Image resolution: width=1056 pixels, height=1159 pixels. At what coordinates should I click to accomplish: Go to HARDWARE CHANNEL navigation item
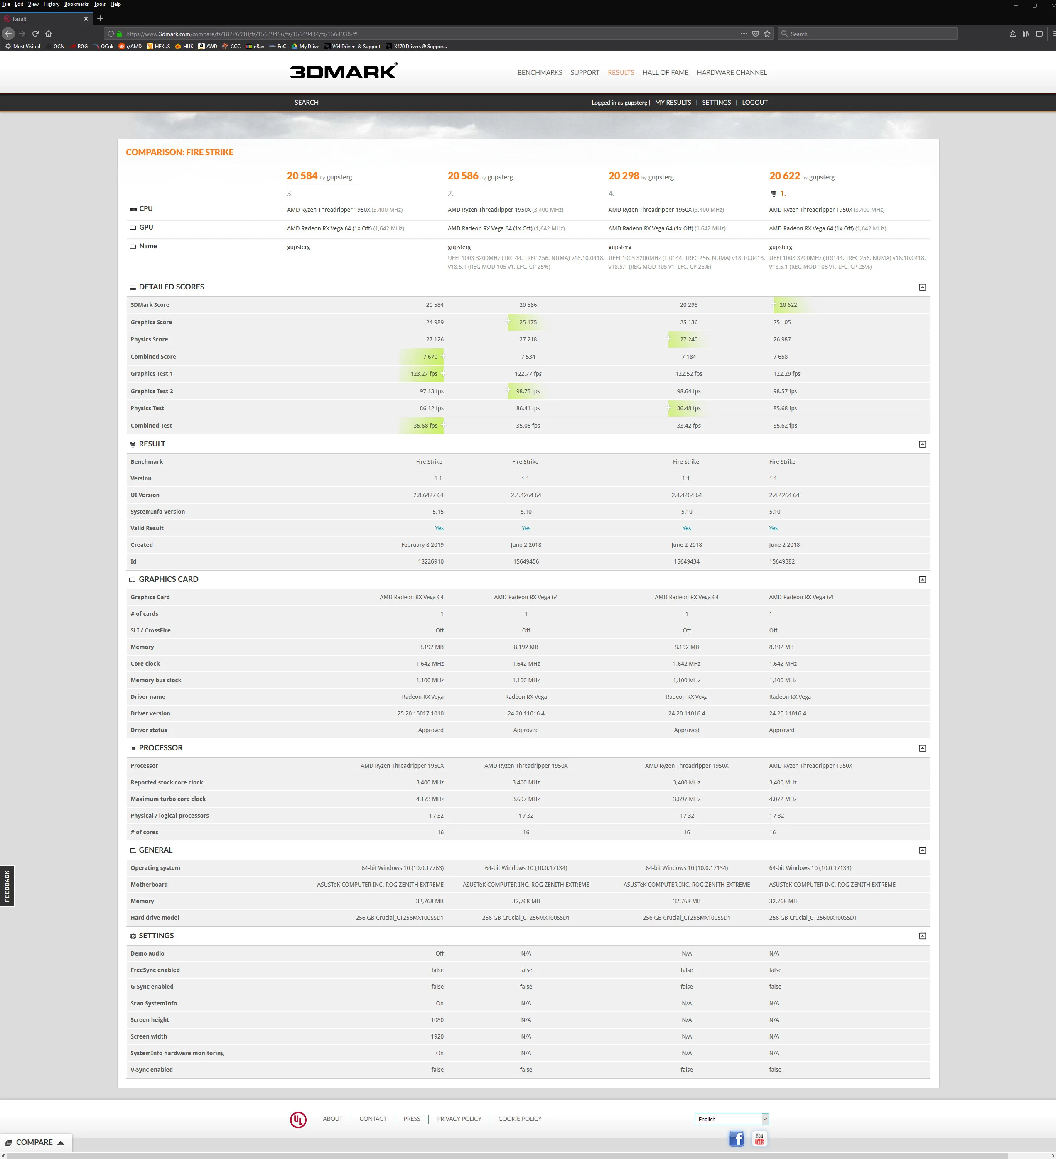[732, 72]
